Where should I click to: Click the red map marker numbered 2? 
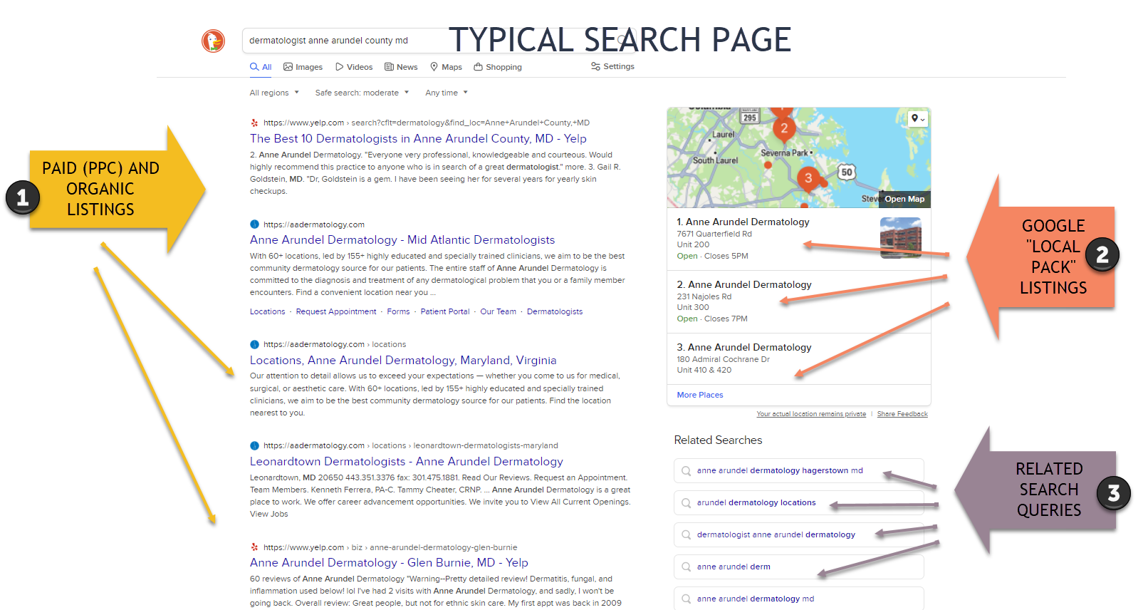point(783,129)
